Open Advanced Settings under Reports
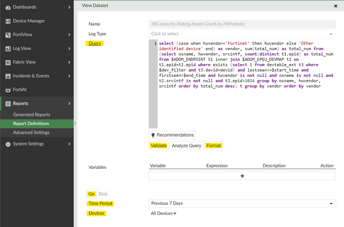Screen dimensions: 344x227 point(31,132)
